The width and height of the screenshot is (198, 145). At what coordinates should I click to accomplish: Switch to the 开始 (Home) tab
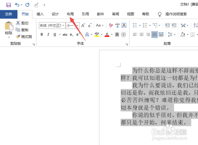pos(25,14)
